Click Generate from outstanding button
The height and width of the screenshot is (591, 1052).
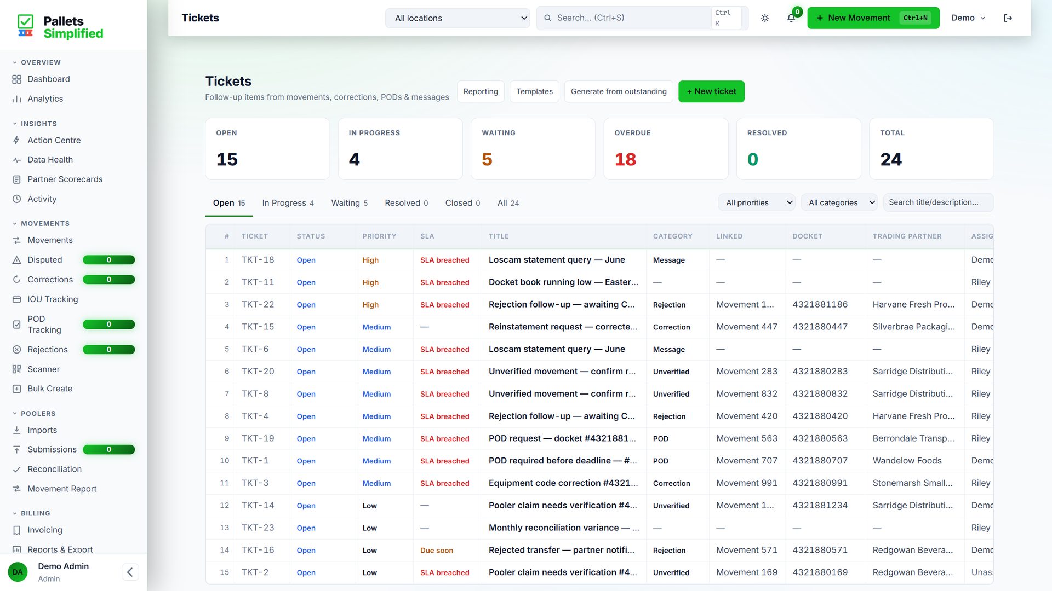click(619, 91)
